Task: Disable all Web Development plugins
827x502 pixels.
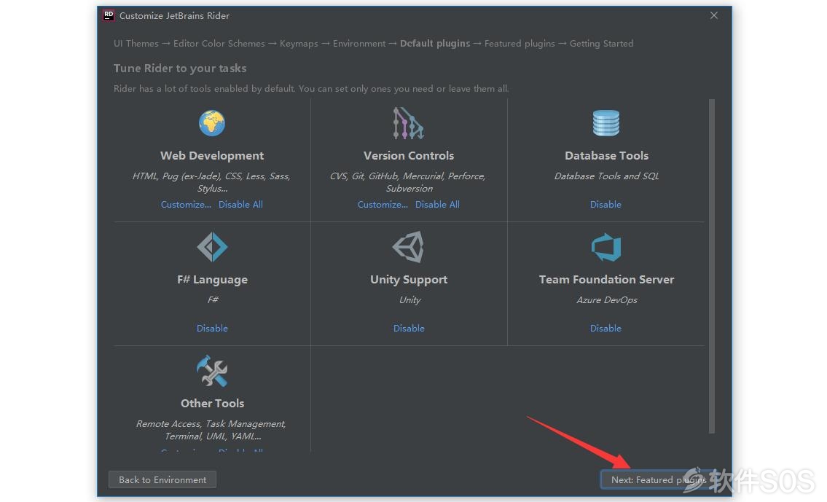Action: coord(240,205)
